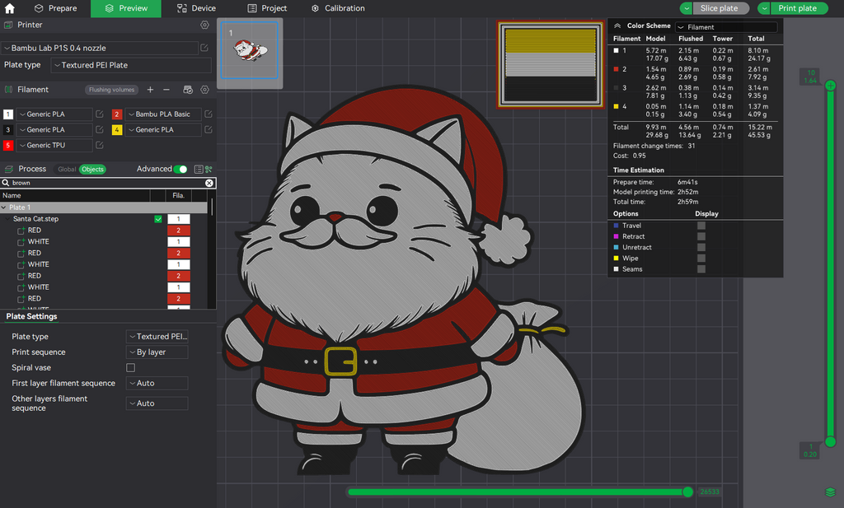
Task: Edit the Generic TPU preset
Action: (100, 145)
